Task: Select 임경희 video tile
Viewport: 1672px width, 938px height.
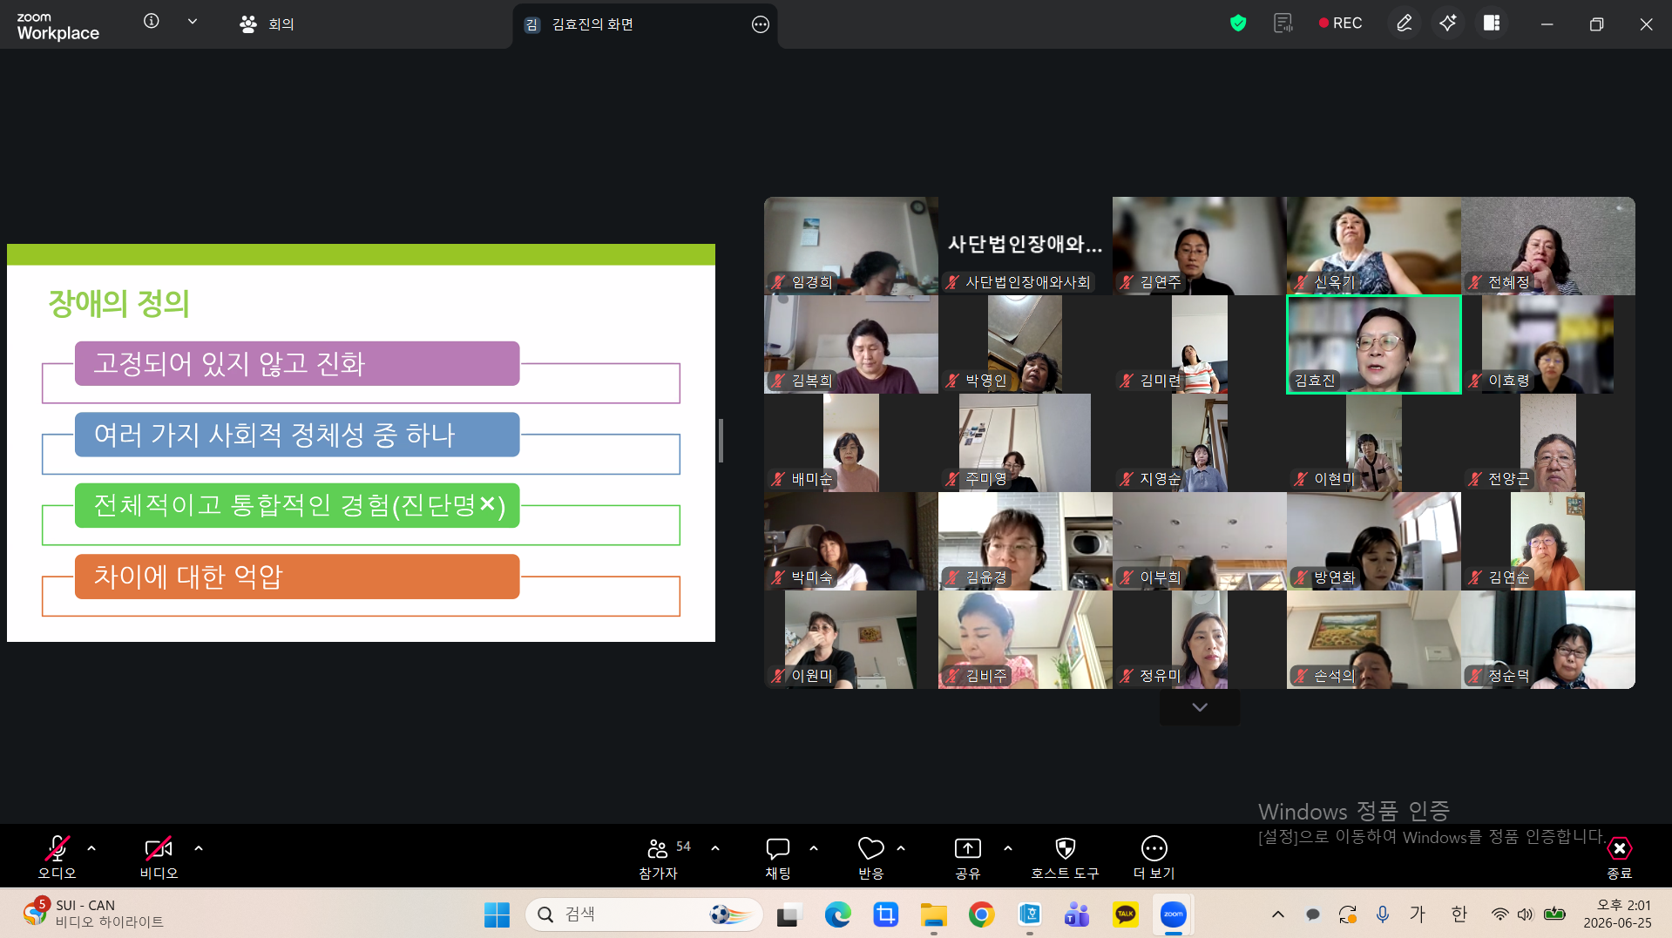Action: (851, 246)
